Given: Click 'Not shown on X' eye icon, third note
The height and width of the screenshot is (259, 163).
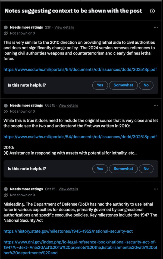Looking at the screenshot, I should [x=6, y=195].
